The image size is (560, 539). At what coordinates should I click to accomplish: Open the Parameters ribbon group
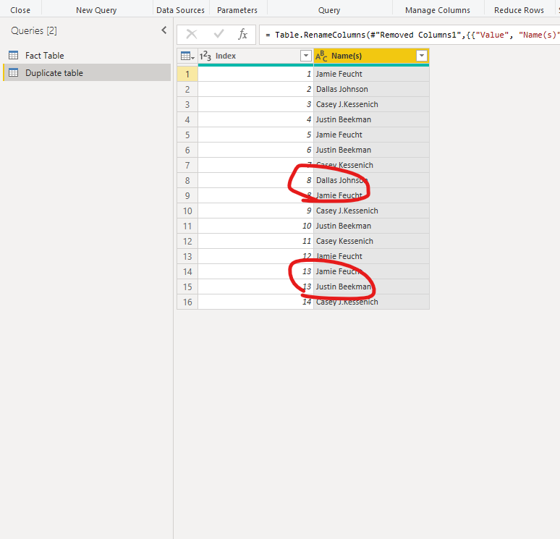click(x=237, y=10)
